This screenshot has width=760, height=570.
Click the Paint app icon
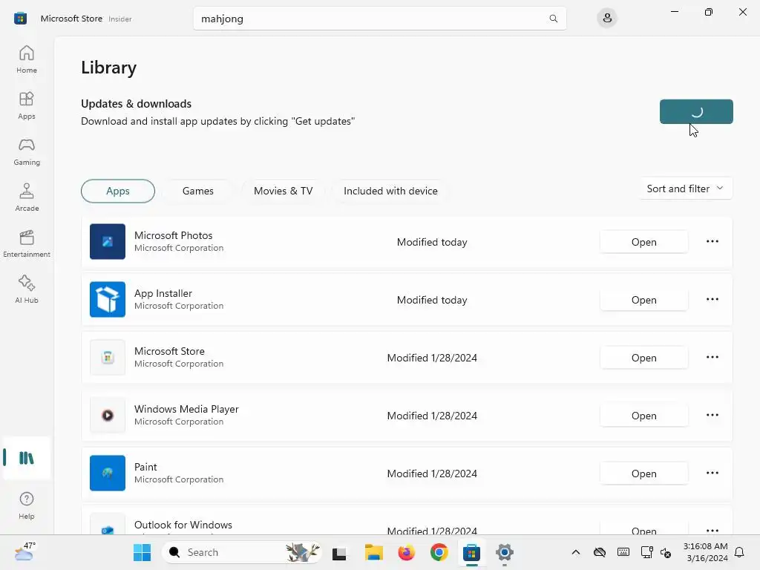coord(108,473)
